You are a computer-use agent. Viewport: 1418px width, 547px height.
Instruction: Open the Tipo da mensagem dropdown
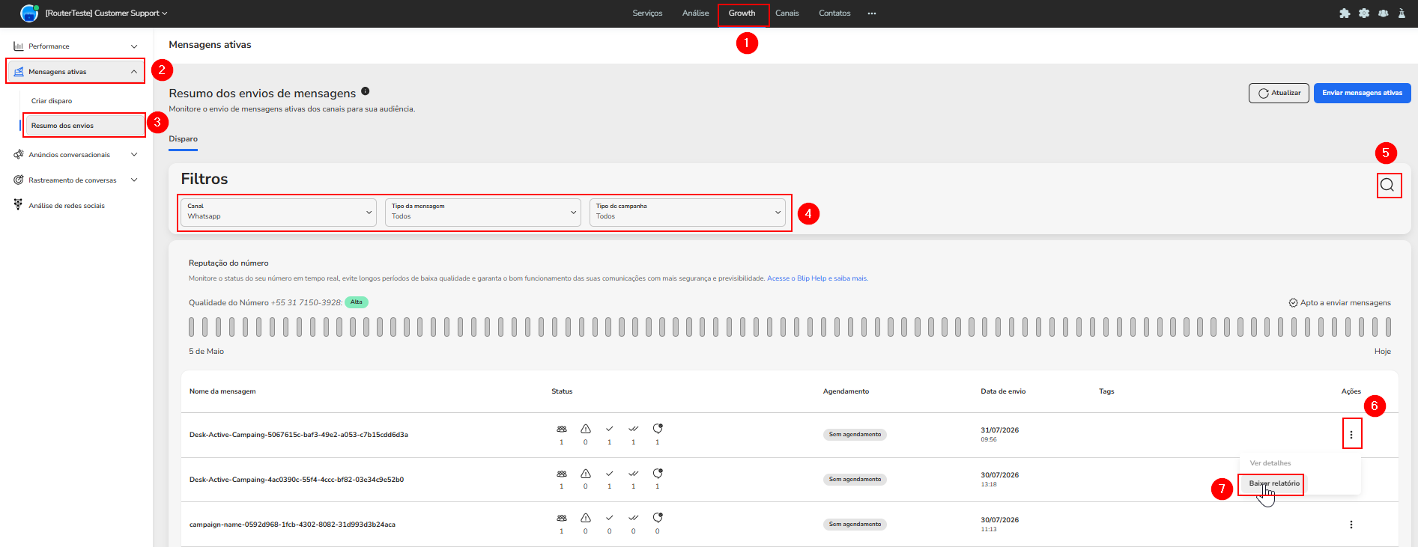pyautogui.click(x=483, y=212)
